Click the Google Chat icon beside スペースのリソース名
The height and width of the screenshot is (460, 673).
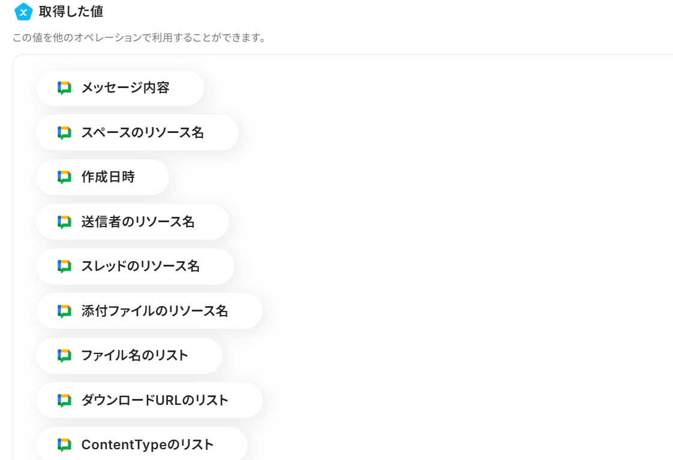tap(64, 133)
